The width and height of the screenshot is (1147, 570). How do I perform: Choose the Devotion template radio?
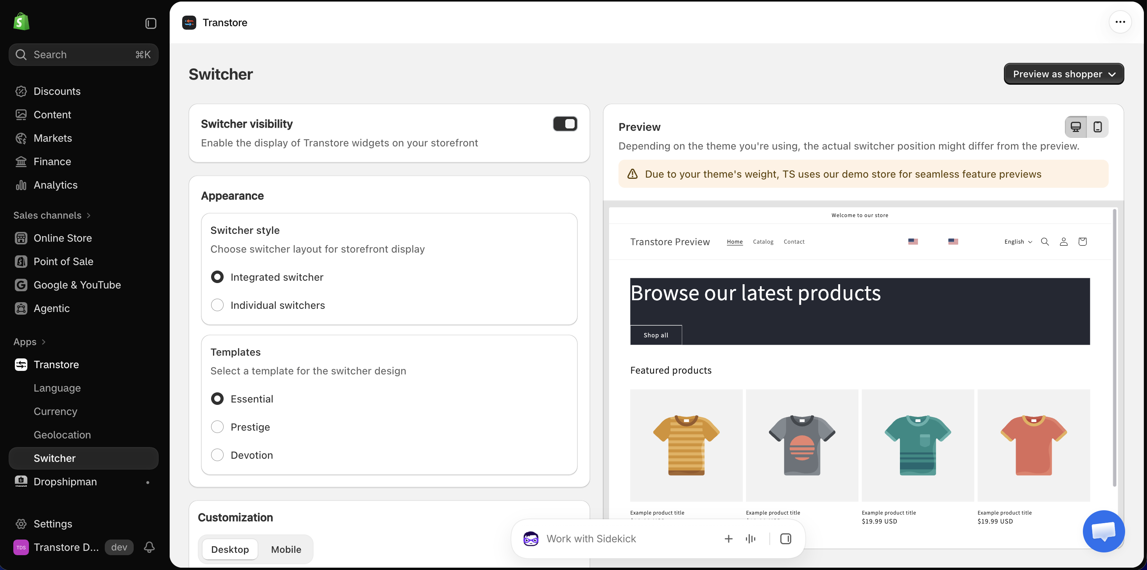(217, 455)
